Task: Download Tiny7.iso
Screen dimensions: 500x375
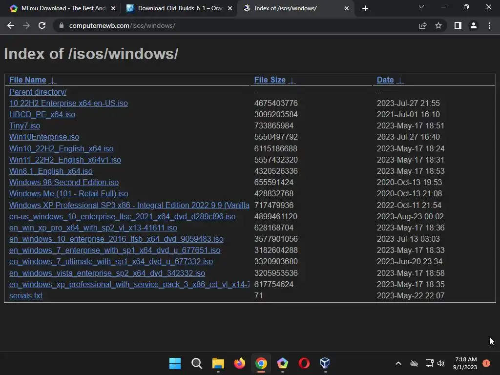Action: [x=24, y=125]
